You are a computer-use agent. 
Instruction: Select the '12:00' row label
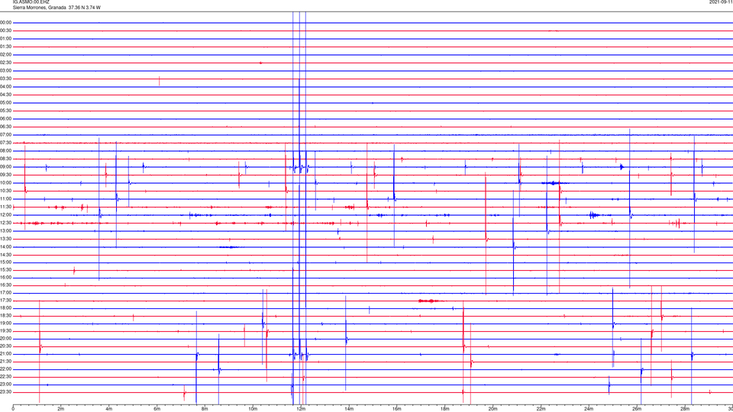[6, 215]
